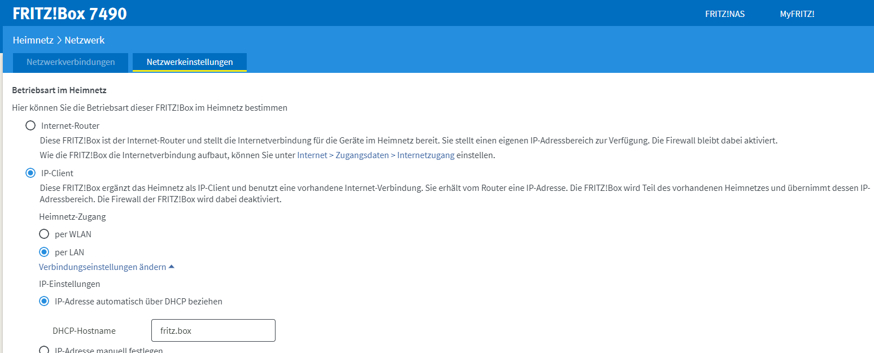The width and height of the screenshot is (874, 353).
Task: Click the Betriebsart im Heimnetz heading
Action: pos(59,90)
